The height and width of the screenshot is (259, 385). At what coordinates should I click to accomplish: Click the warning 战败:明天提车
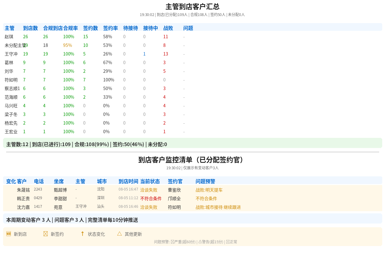[209, 190]
